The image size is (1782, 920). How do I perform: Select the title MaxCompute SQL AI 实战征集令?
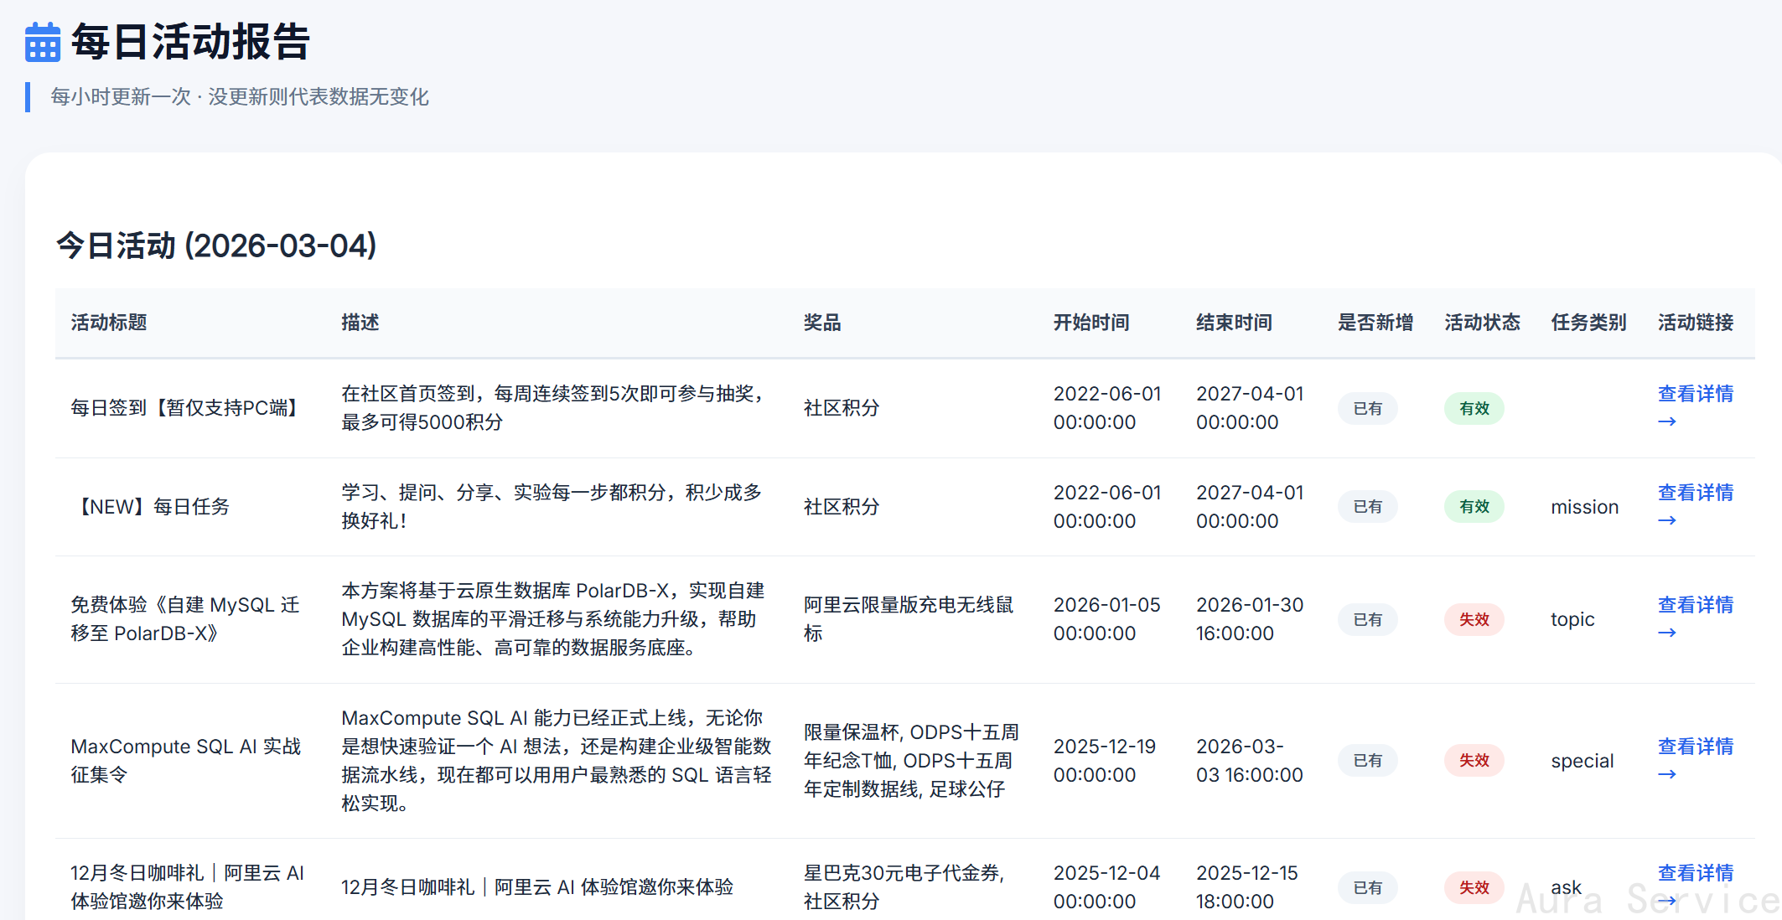tap(185, 760)
